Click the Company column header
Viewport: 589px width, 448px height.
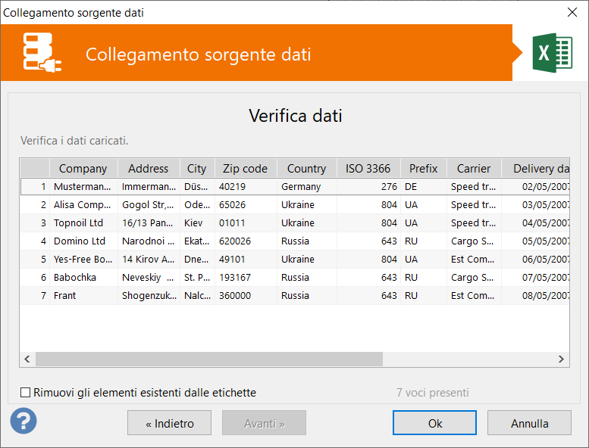coord(83,168)
